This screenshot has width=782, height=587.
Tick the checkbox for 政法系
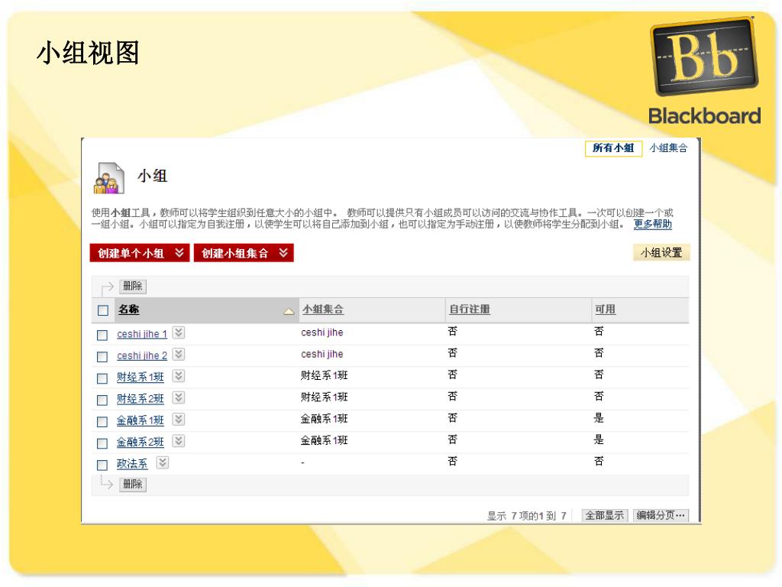(x=102, y=465)
